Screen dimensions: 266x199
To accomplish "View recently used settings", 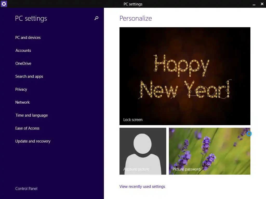I will coord(142,187).
